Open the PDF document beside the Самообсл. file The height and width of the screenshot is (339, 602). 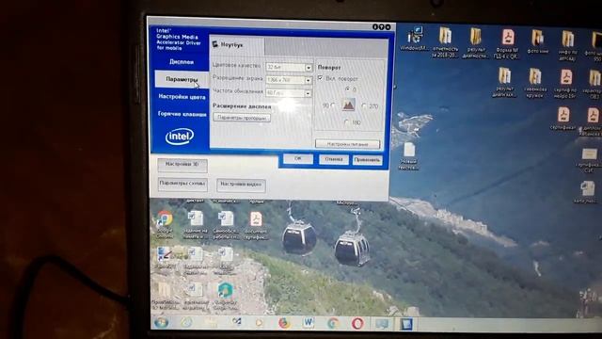256,225
